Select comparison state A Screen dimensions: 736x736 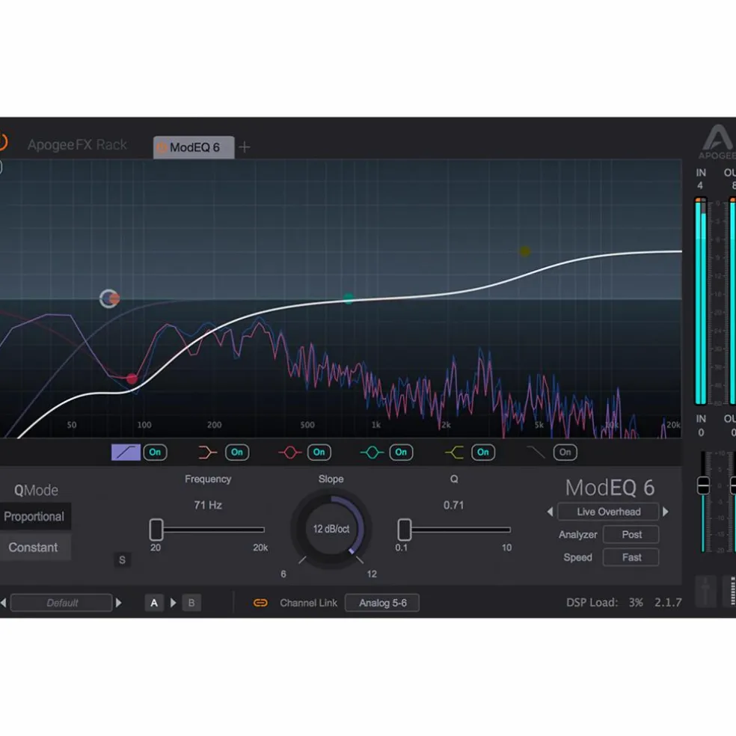[x=154, y=603]
